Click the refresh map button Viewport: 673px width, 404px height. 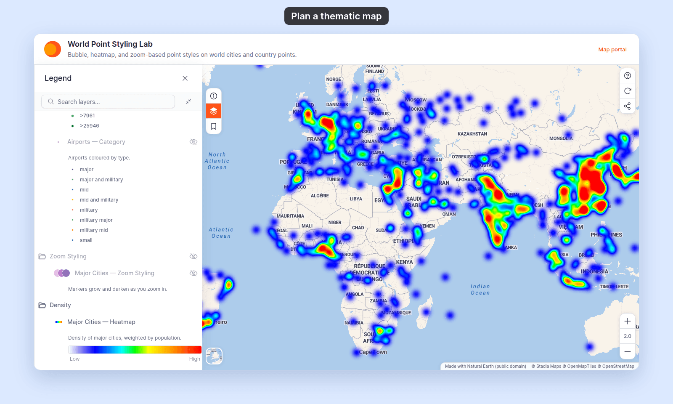[x=628, y=91]
